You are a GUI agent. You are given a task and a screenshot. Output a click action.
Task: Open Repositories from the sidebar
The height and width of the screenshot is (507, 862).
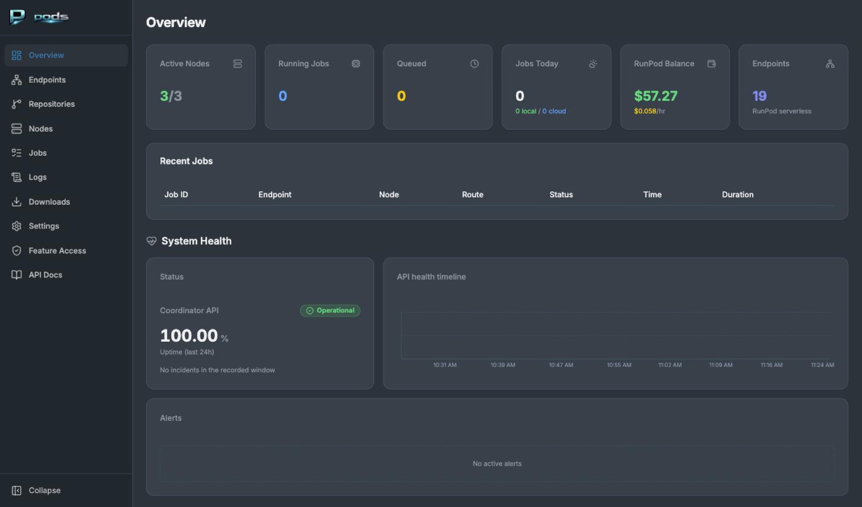point(66,104)
